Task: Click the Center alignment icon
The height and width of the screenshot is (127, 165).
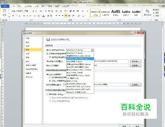Action: coord(59,16)
